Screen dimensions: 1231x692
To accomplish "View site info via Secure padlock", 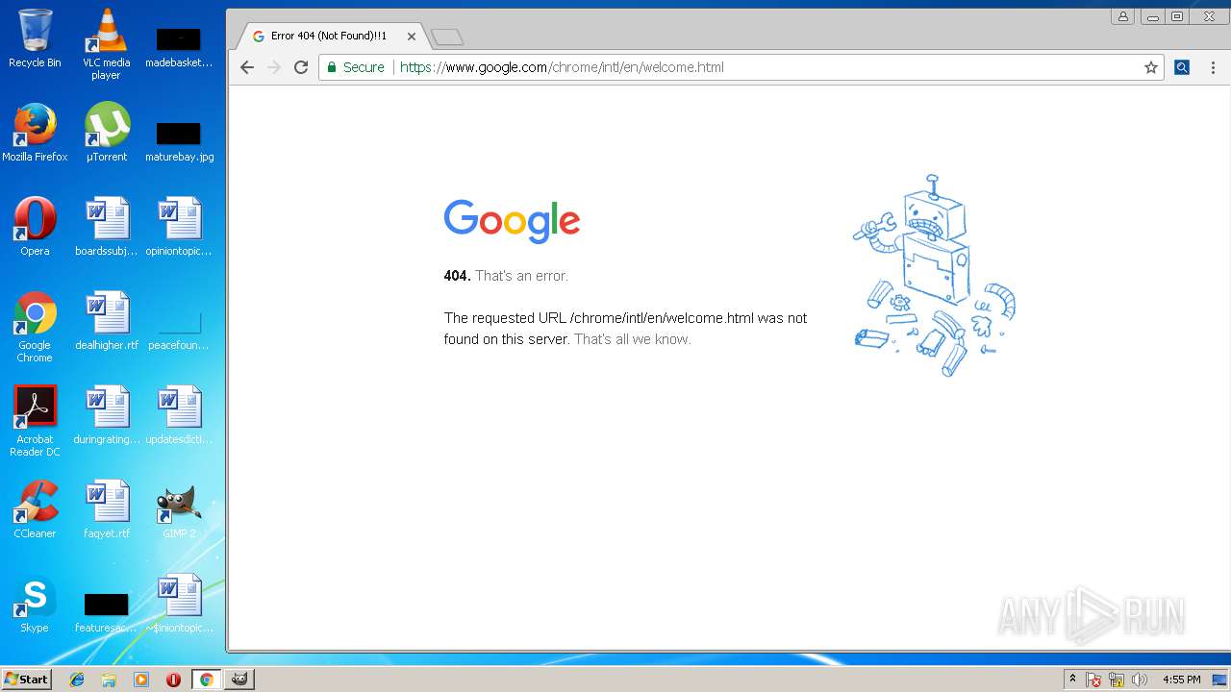I will [356, 67].
